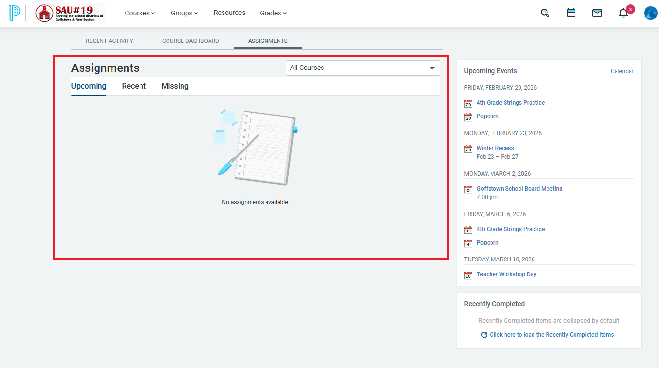The image size is (659, 368).
Task: Open the Calendar link in Upcoming Events
Action: click(x=622, y=71)
